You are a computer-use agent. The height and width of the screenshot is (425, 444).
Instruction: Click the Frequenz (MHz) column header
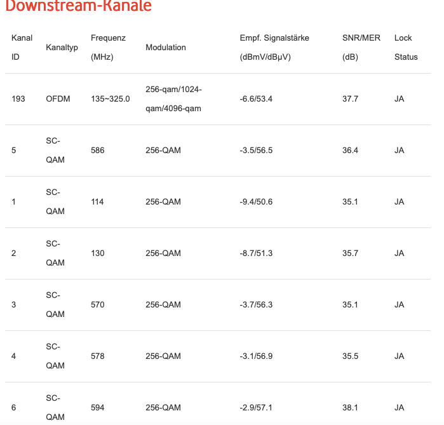(x=108, y=47)
